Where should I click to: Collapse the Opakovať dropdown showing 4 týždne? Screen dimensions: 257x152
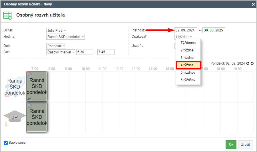184,37
